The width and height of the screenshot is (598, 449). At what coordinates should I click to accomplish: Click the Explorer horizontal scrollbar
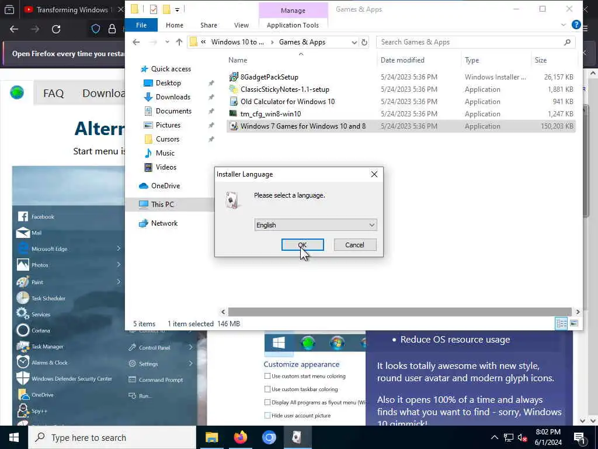click(x=399, y=312)
